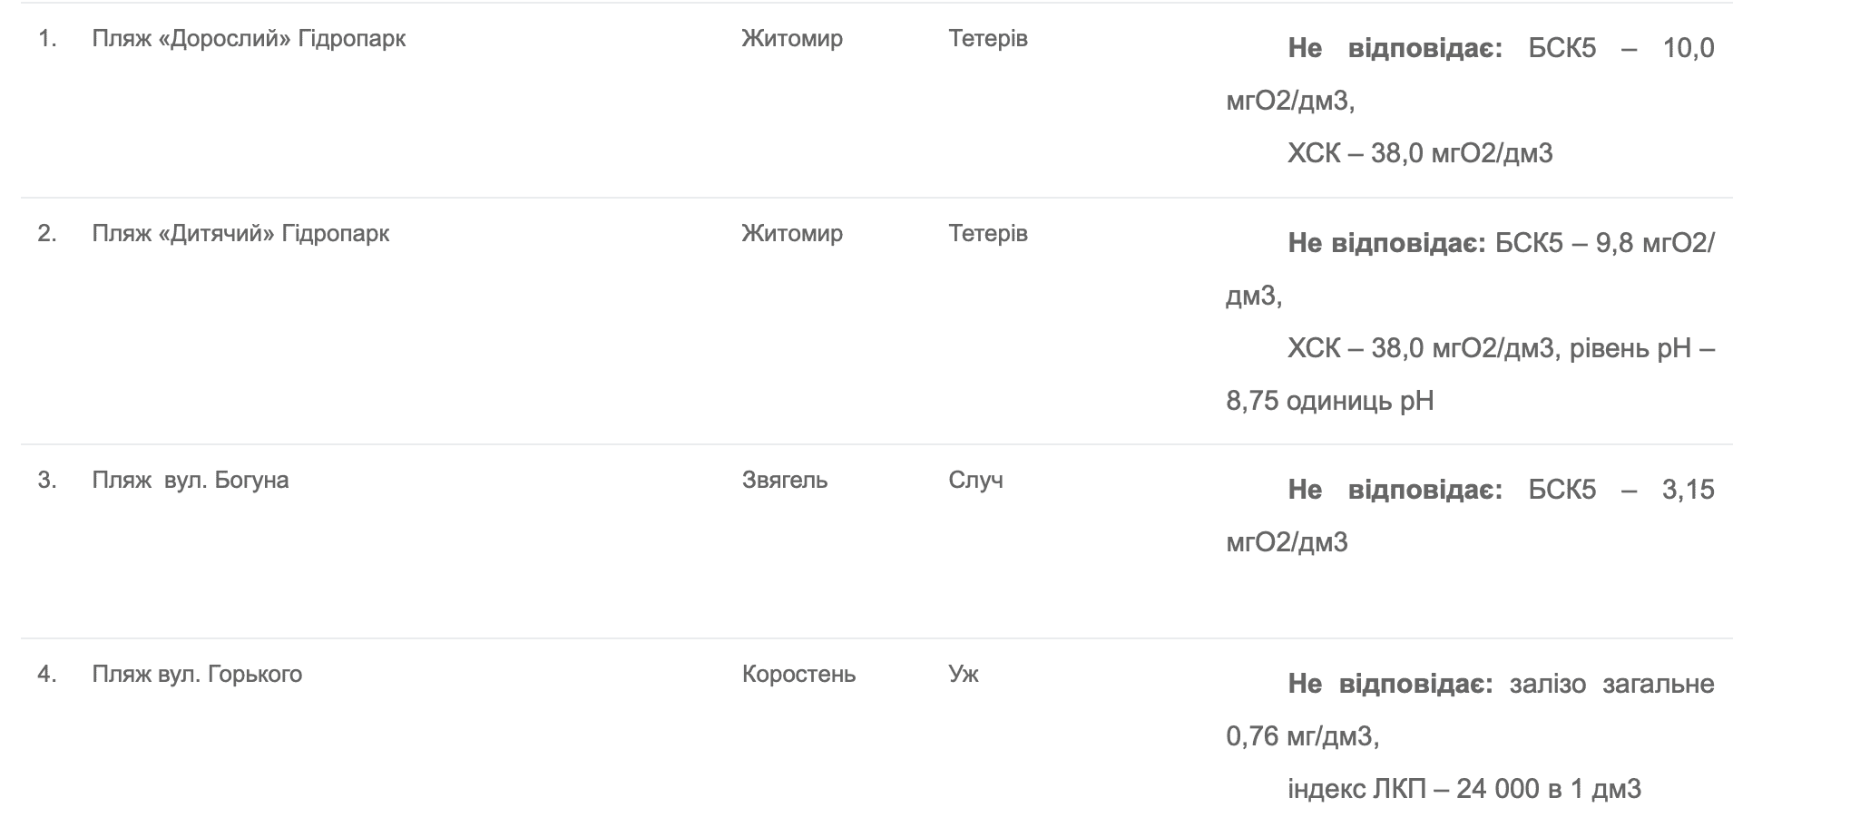1860x827 pixels.
Task: Click row number 4 in the table
Action: [x=47, y=675]
